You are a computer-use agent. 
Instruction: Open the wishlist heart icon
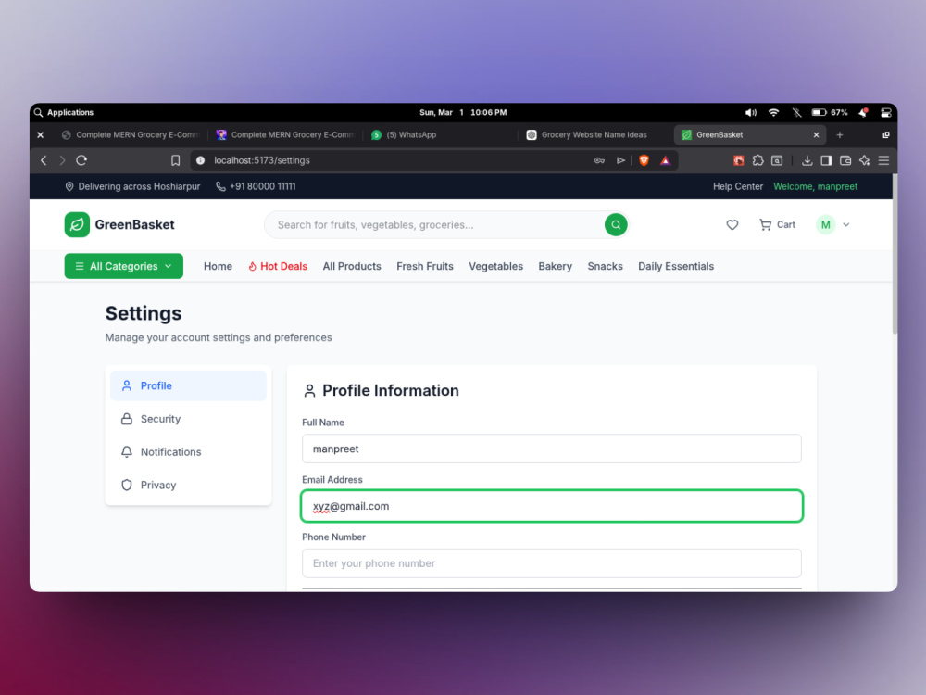point(732,224)
